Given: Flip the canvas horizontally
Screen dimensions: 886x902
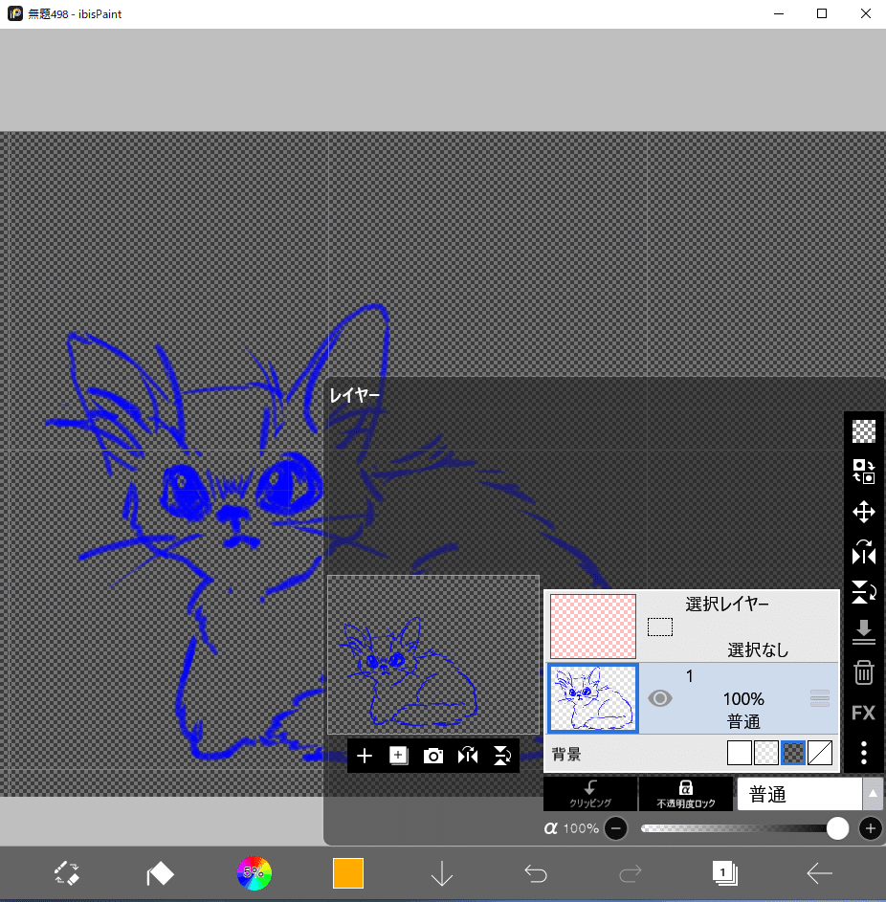Looking at the screenshot, I should pyautogui.click(x=863, y=553).
